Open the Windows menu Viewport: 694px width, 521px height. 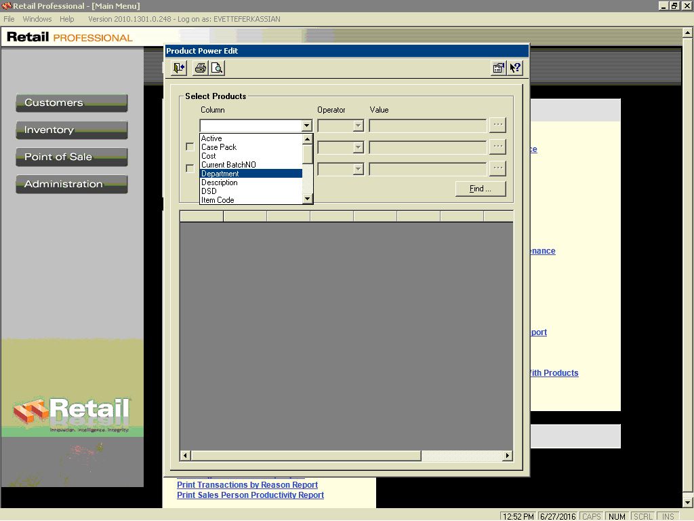(37, 19)
